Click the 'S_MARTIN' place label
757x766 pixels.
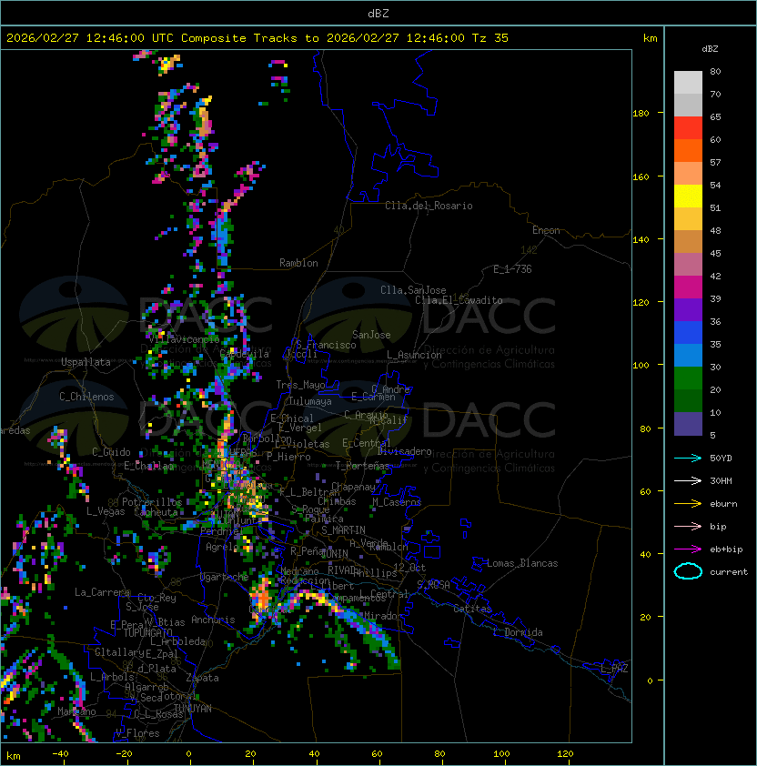pos(343,530)
